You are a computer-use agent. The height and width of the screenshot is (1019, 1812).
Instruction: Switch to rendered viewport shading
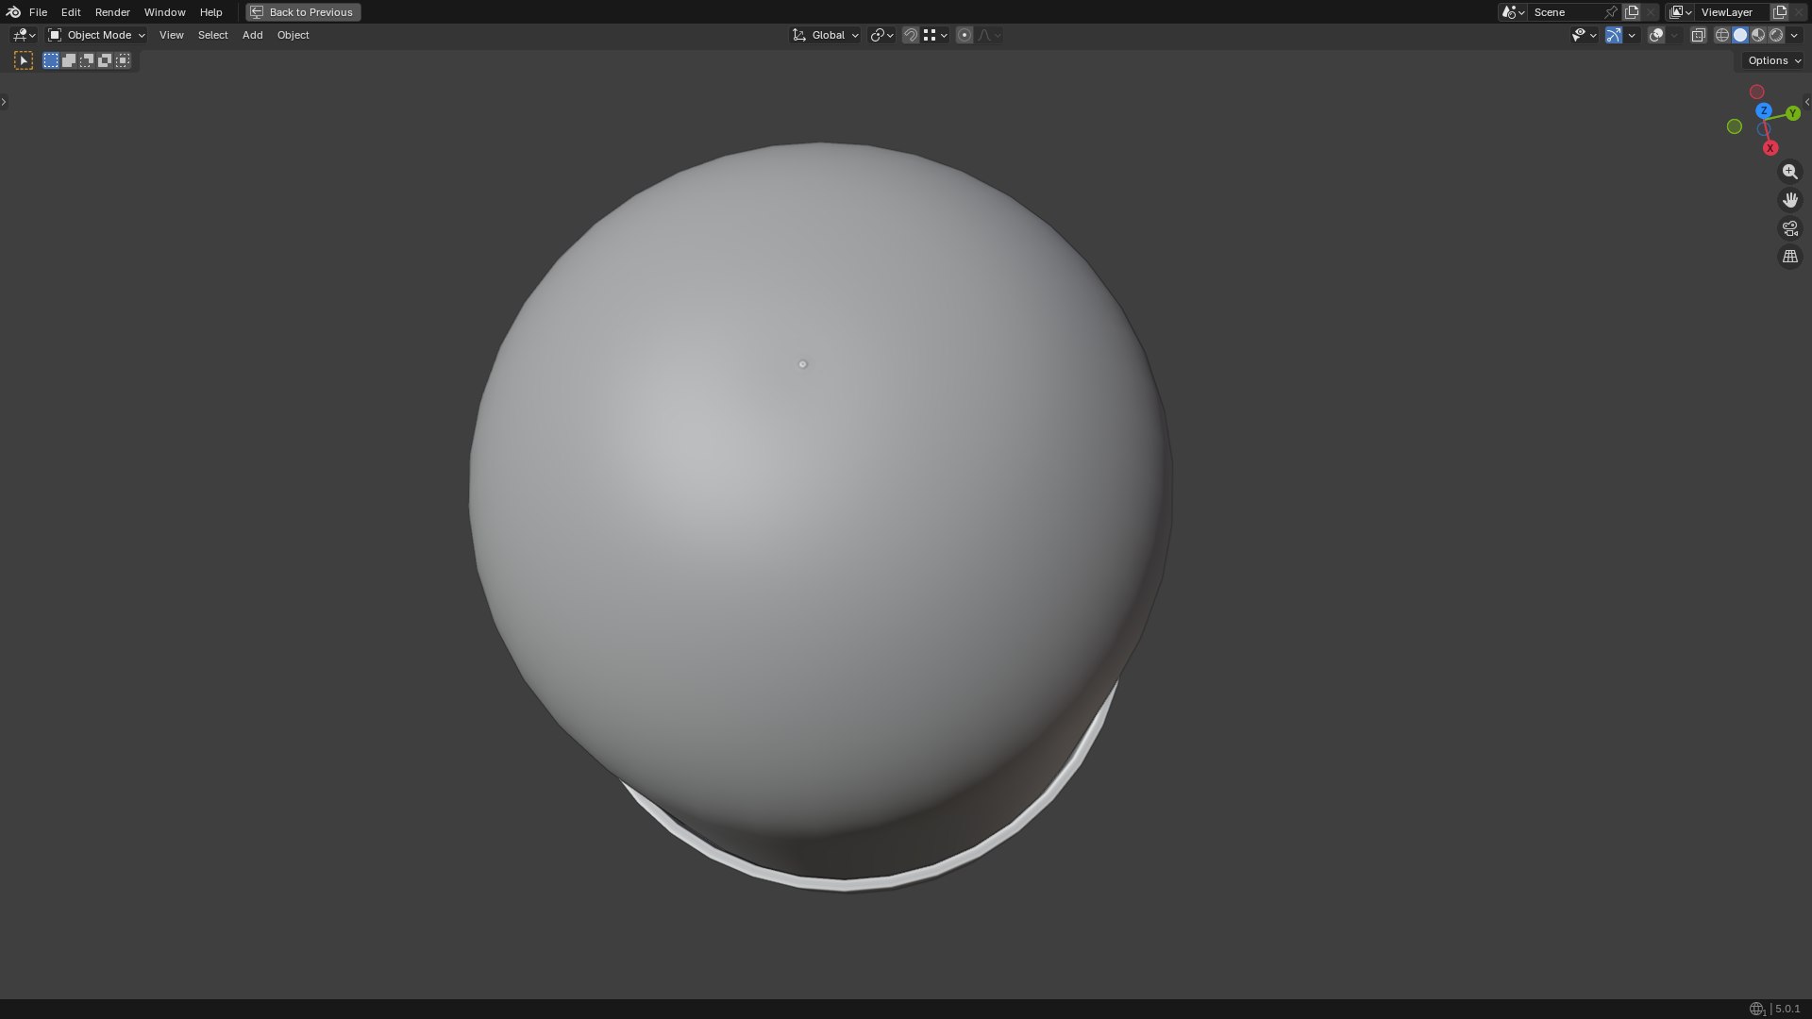pyautogui.click(x=1776, y=35)
